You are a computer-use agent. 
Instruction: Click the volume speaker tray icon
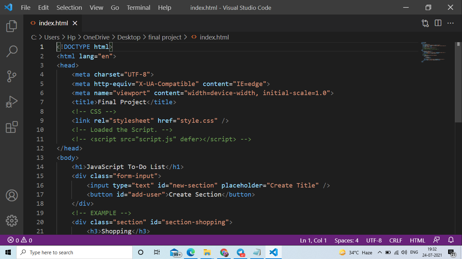[x=404, y=252]
